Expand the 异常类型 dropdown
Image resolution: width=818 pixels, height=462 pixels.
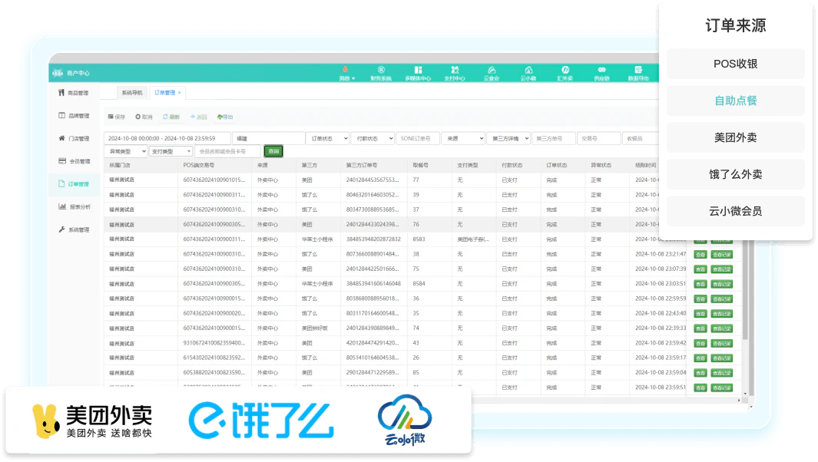[126, 151]
